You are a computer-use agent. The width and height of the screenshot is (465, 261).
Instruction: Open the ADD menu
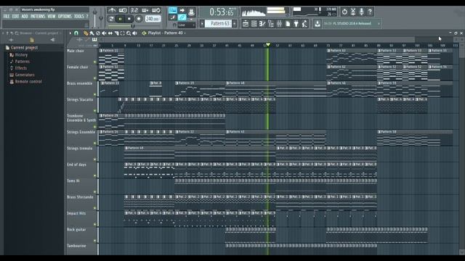click(25, 16)
